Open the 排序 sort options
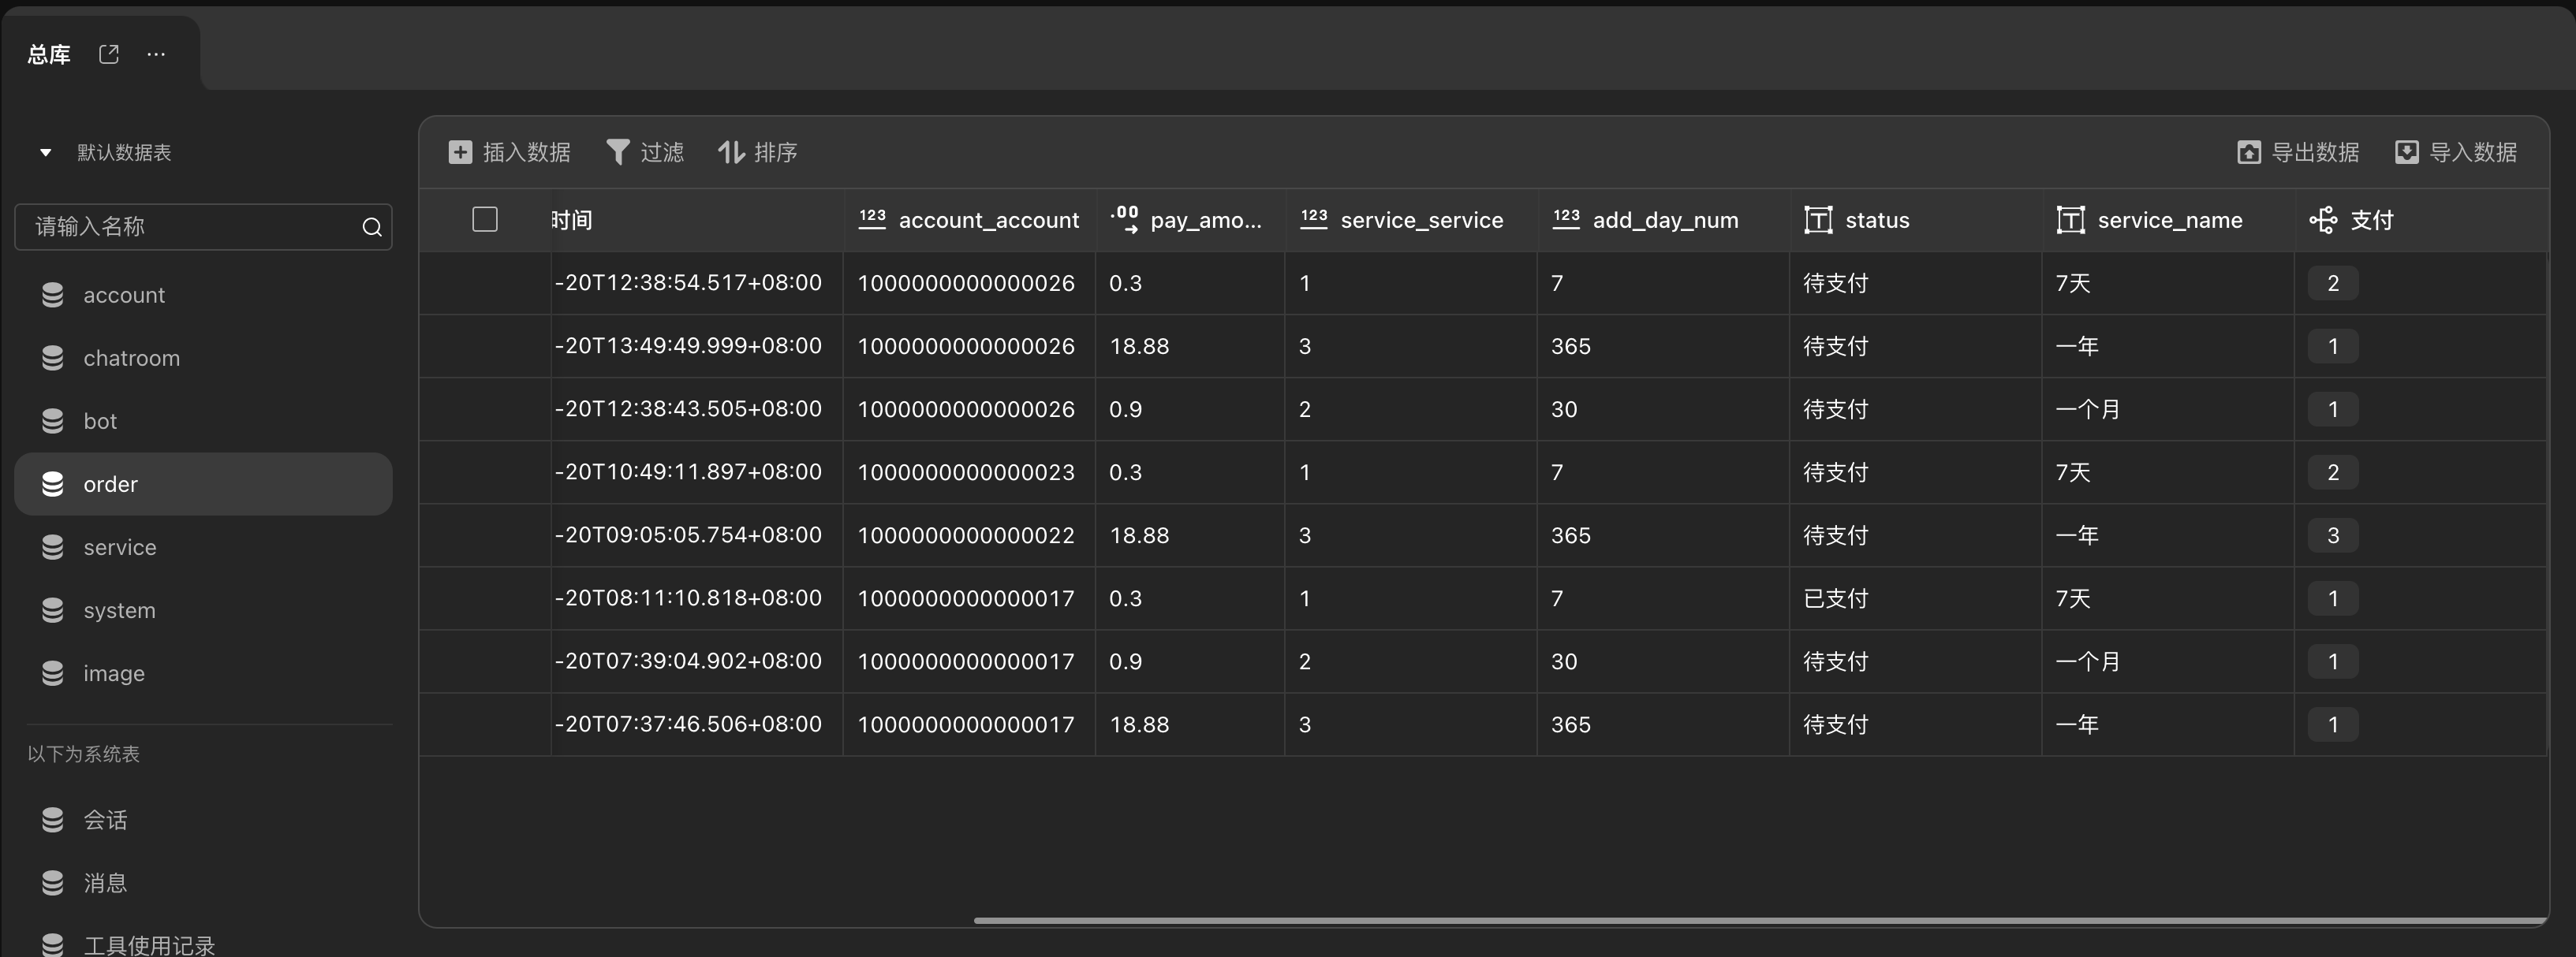Image resolution: width=2576 pixels, height=957 pixels. tap(757, 152)
